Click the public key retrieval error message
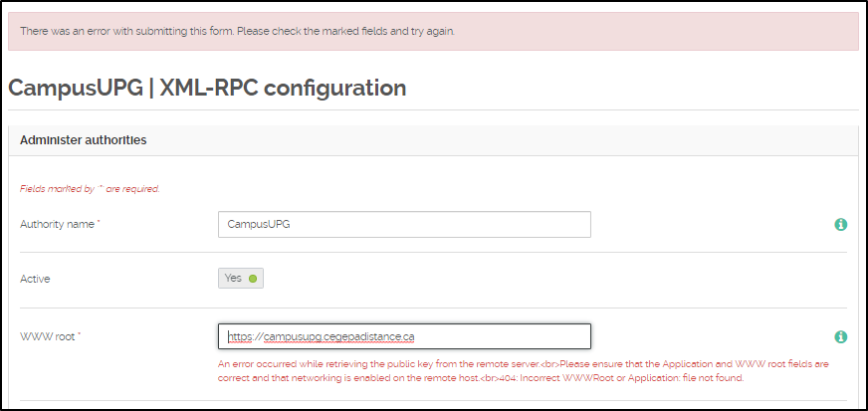The width and height of the screenshot is (868, 411). coord(378,364)
